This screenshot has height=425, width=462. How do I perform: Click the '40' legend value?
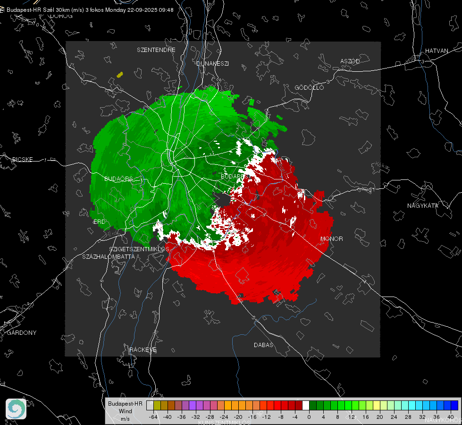point(450,417)
